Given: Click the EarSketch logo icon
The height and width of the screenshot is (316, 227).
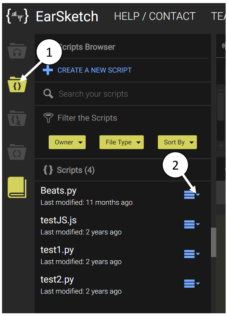Looking at the screenshot, I should [17, 16].
